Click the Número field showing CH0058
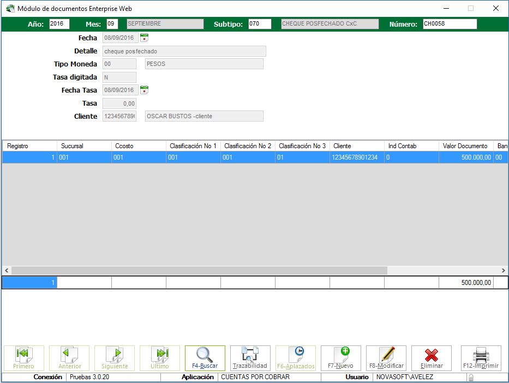509x383 pixels. (450, 23)
